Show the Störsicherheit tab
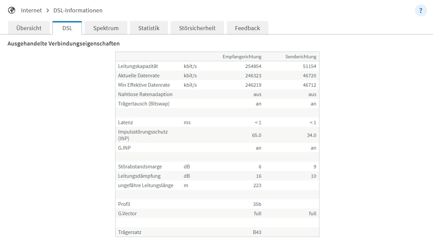Screen dimensions: 433x238 [x=197, y=28]
